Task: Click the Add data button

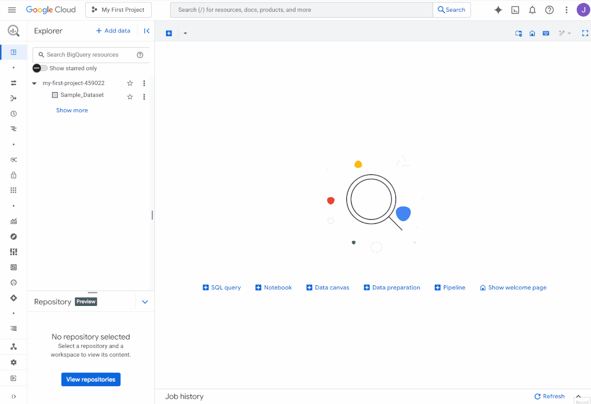Action: pos(113,31)
